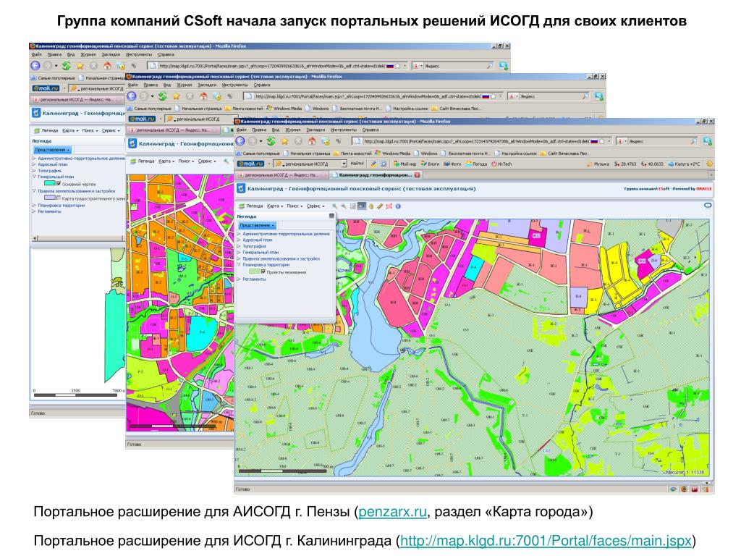Click Oracle oval icon at map top right

tap(708, 206)
